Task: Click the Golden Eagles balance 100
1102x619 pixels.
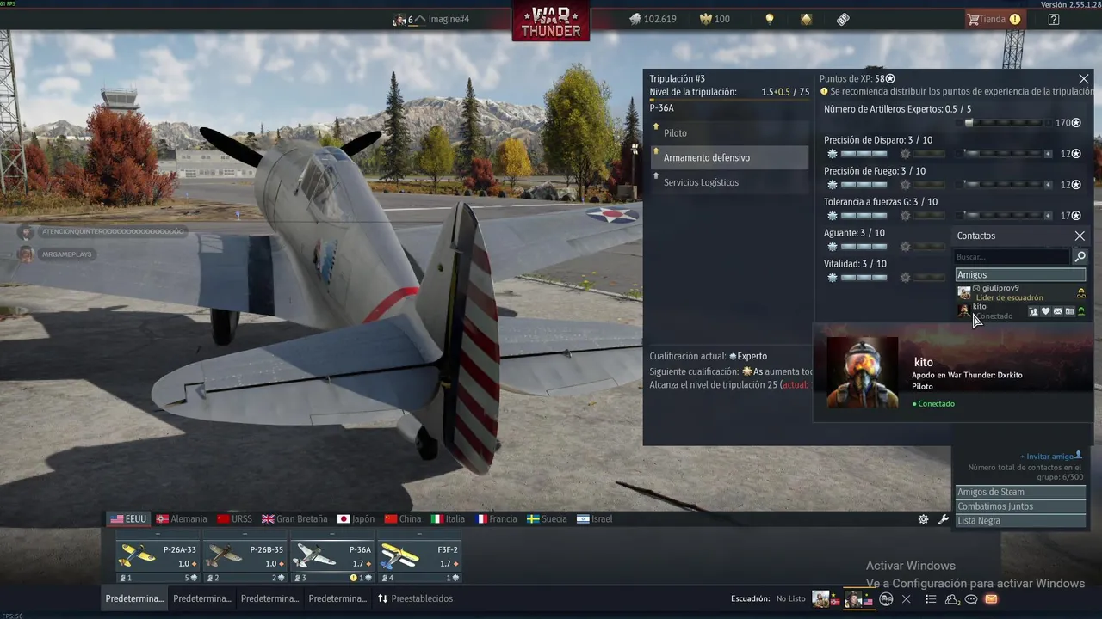Action: [715, 19]
